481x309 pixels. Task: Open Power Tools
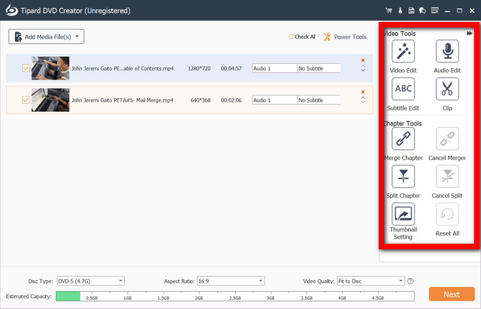click(345, 37)
